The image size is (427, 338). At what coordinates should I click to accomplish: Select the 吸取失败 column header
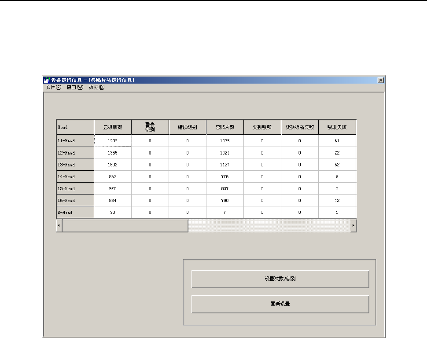pos(337,127)
